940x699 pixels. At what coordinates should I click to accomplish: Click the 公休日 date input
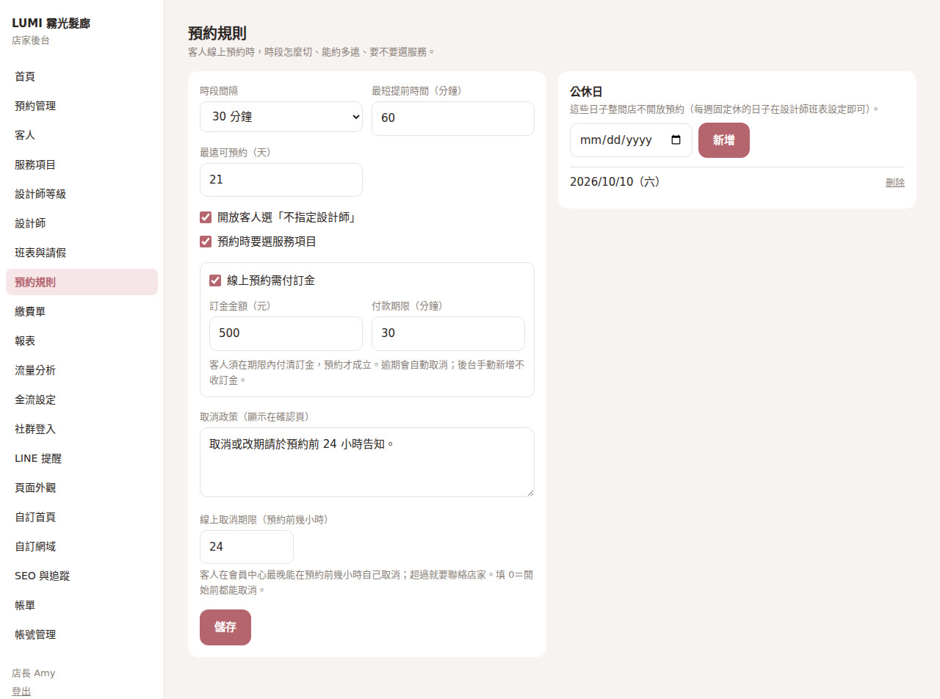631,140
